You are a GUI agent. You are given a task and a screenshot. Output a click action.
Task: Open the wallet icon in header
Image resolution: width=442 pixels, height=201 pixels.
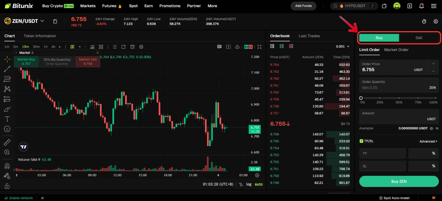pyautogui.click(x=384, y=6)
